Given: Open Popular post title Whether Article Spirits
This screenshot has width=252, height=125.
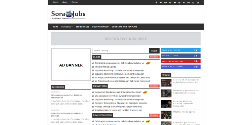Looking at the screenshot, I should [184, 112].
